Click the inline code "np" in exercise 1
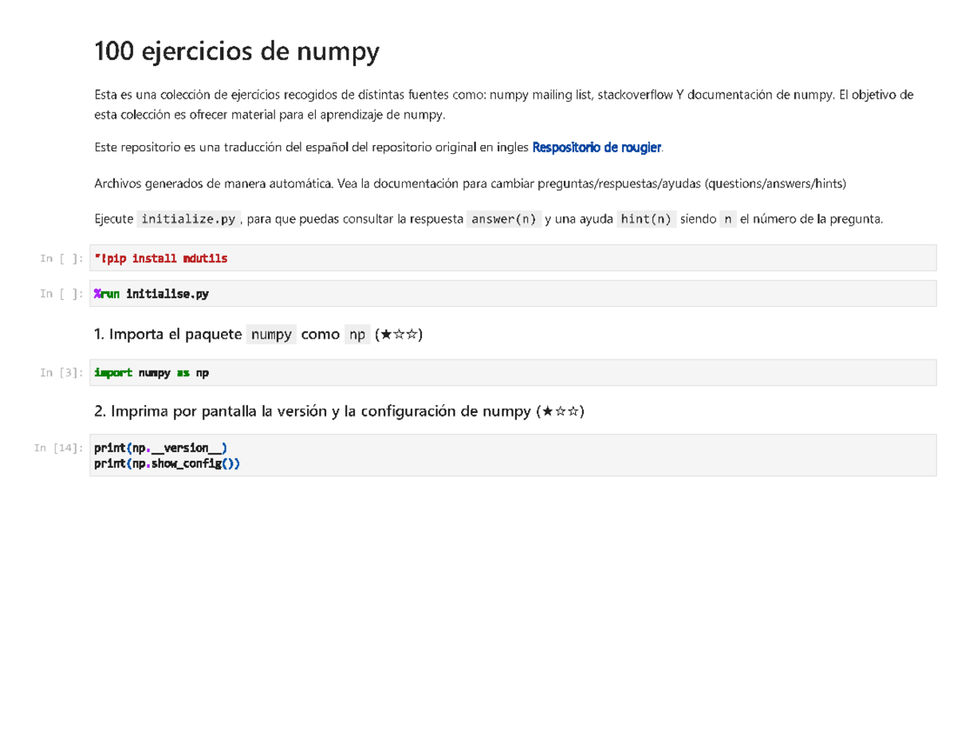 357,334
